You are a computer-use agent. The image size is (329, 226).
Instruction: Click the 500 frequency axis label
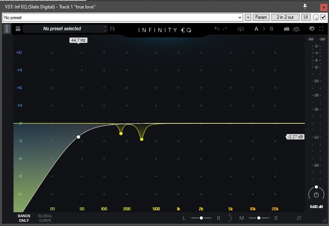point(156,209)
